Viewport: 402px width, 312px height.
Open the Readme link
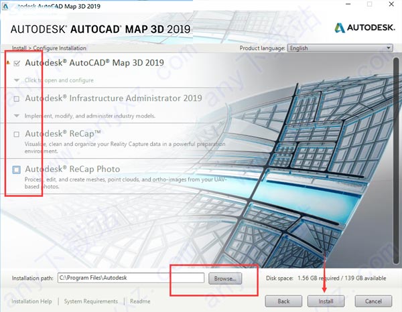[x=140, y=301]
